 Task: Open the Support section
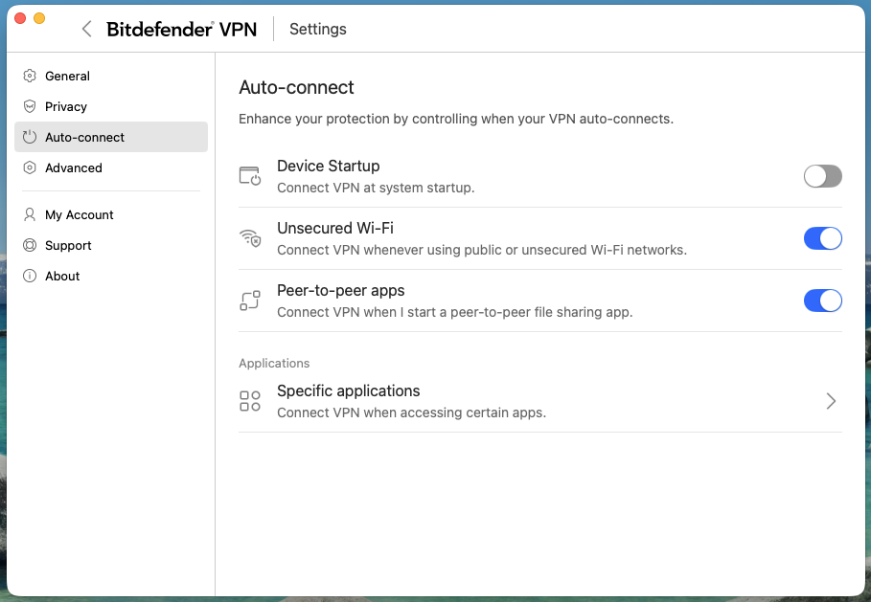coord(111,245)
